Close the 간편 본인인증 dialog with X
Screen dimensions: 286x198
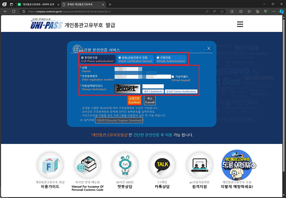209,48
